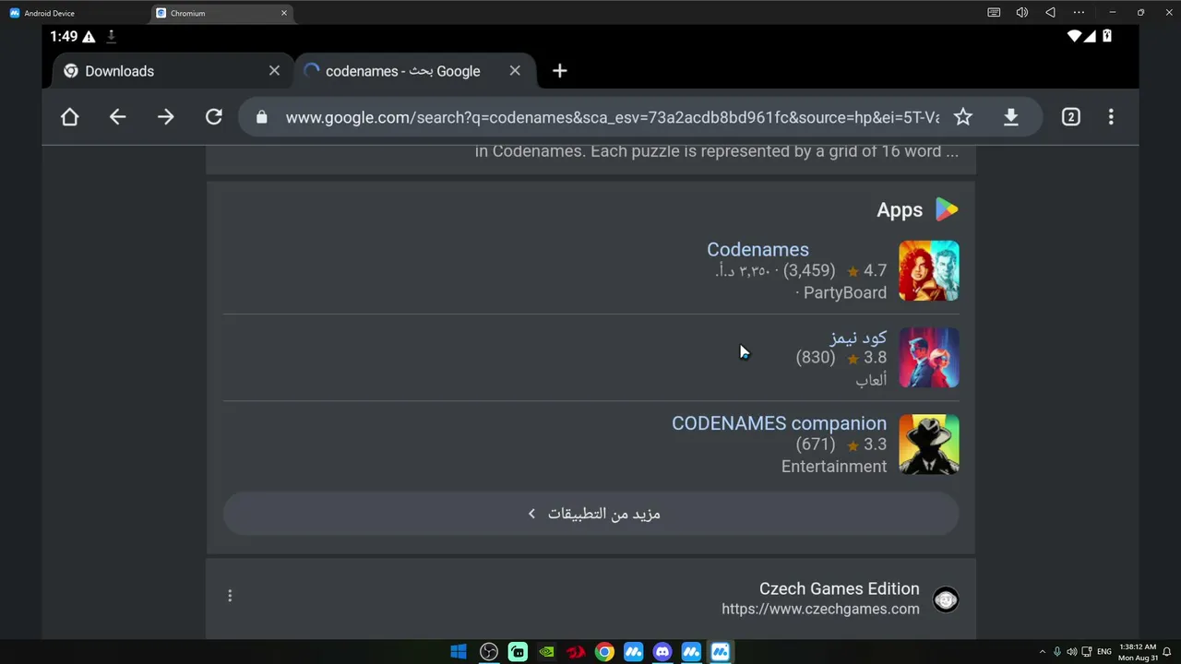Open a new tab with the plus button

coord(559,71)
